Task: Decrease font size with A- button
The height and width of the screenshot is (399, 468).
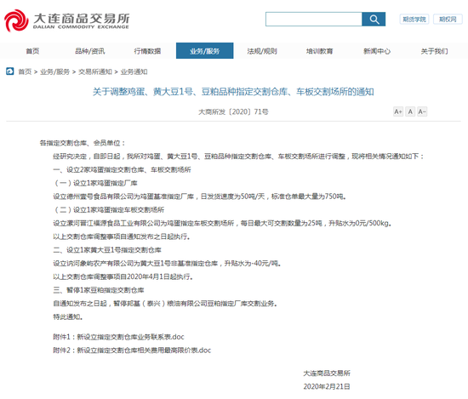Action: 422,111
